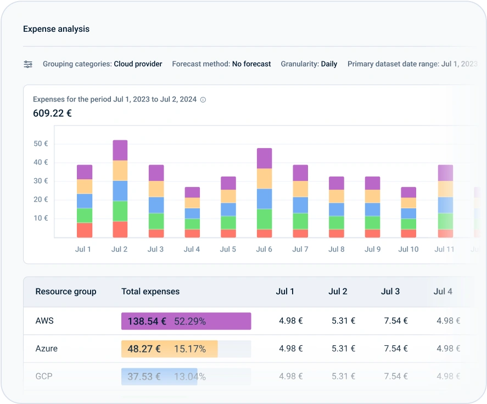The image size is (487, 404).
Task: Click the 609.22 € total expenses figure
Action: pos(52,113)
